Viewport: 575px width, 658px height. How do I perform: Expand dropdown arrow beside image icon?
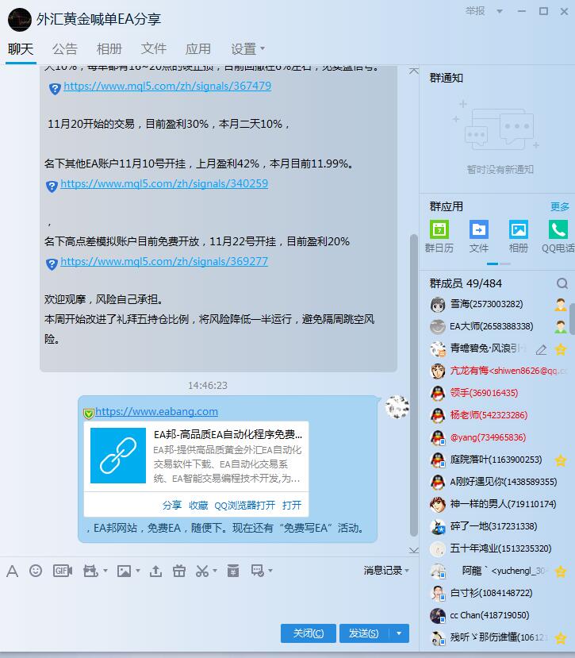click(137, 571)
